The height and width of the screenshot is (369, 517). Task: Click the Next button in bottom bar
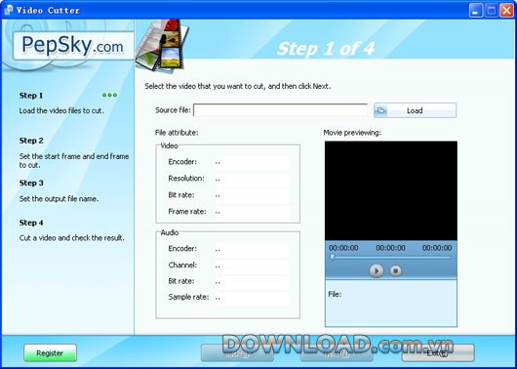click(337, 353)
